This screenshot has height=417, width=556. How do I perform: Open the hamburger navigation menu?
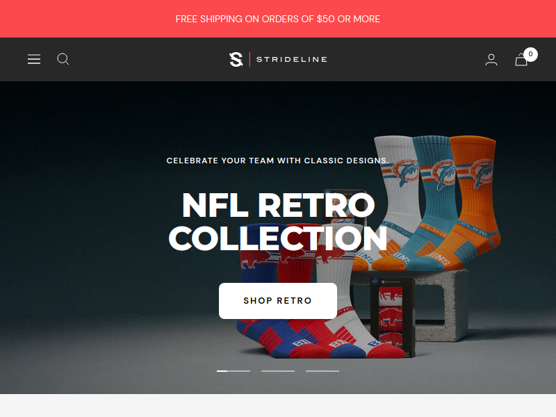click(34, 59)
